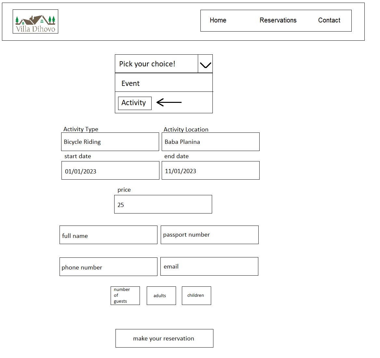Click the Villa Dihovo logo
The height and width of the screenshot is (358, 380).
(x=35, y=21)
